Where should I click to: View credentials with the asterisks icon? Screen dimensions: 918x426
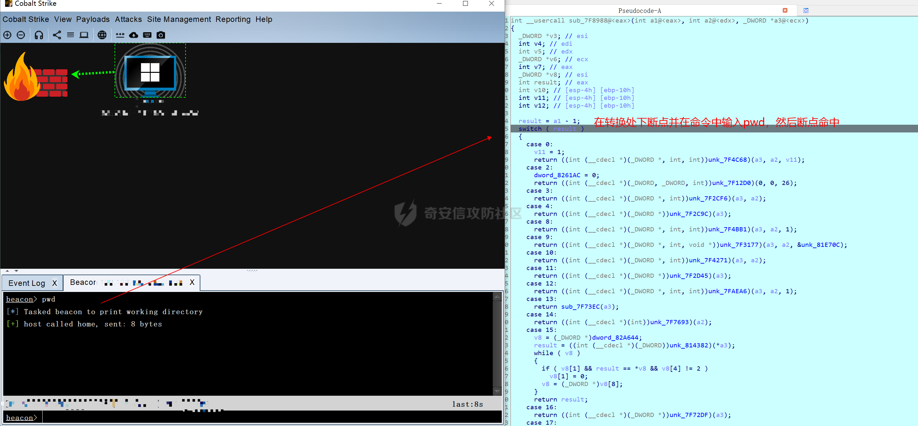(120, 35)
